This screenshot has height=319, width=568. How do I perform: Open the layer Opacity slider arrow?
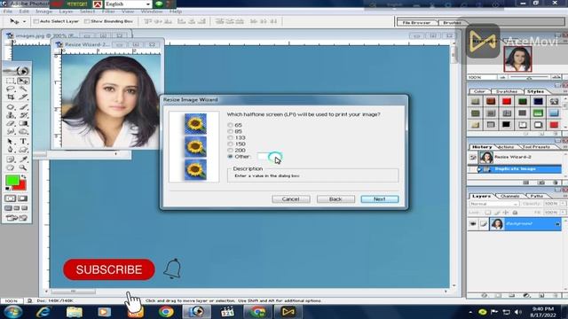pyautogui.click(x=563, y=204)
